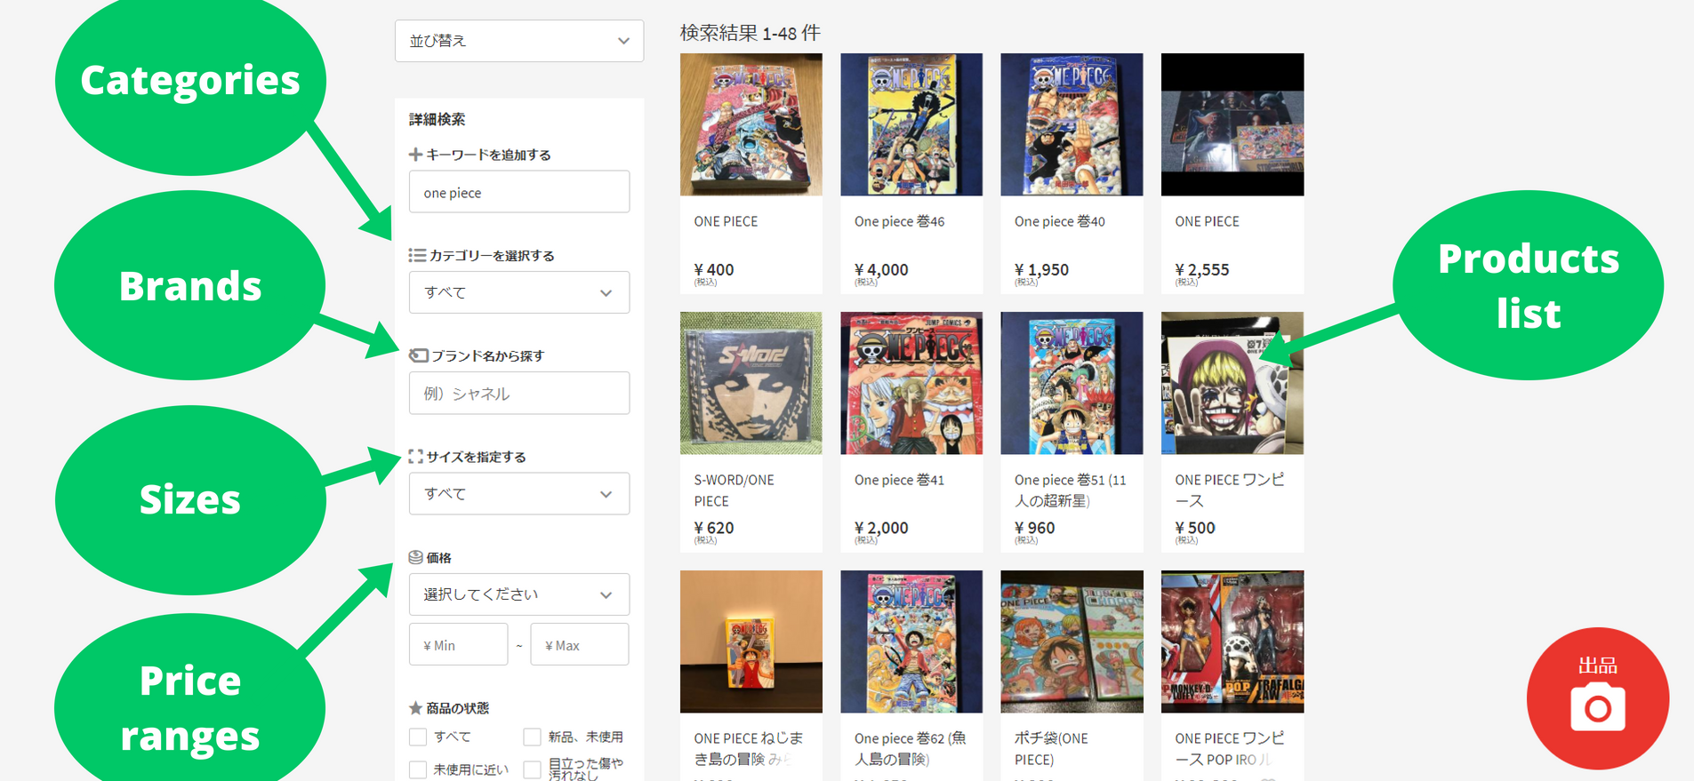This screenshot has height=781, width=1694.
Task: Click the item condition star icon
Action: [x=415, y=708]
